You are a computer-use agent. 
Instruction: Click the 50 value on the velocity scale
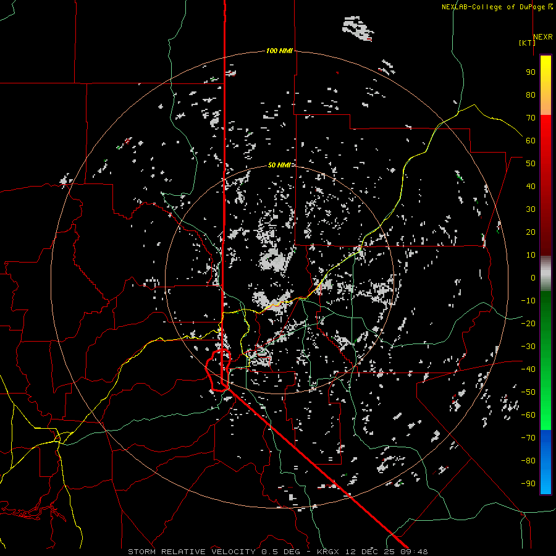[531, 164]
